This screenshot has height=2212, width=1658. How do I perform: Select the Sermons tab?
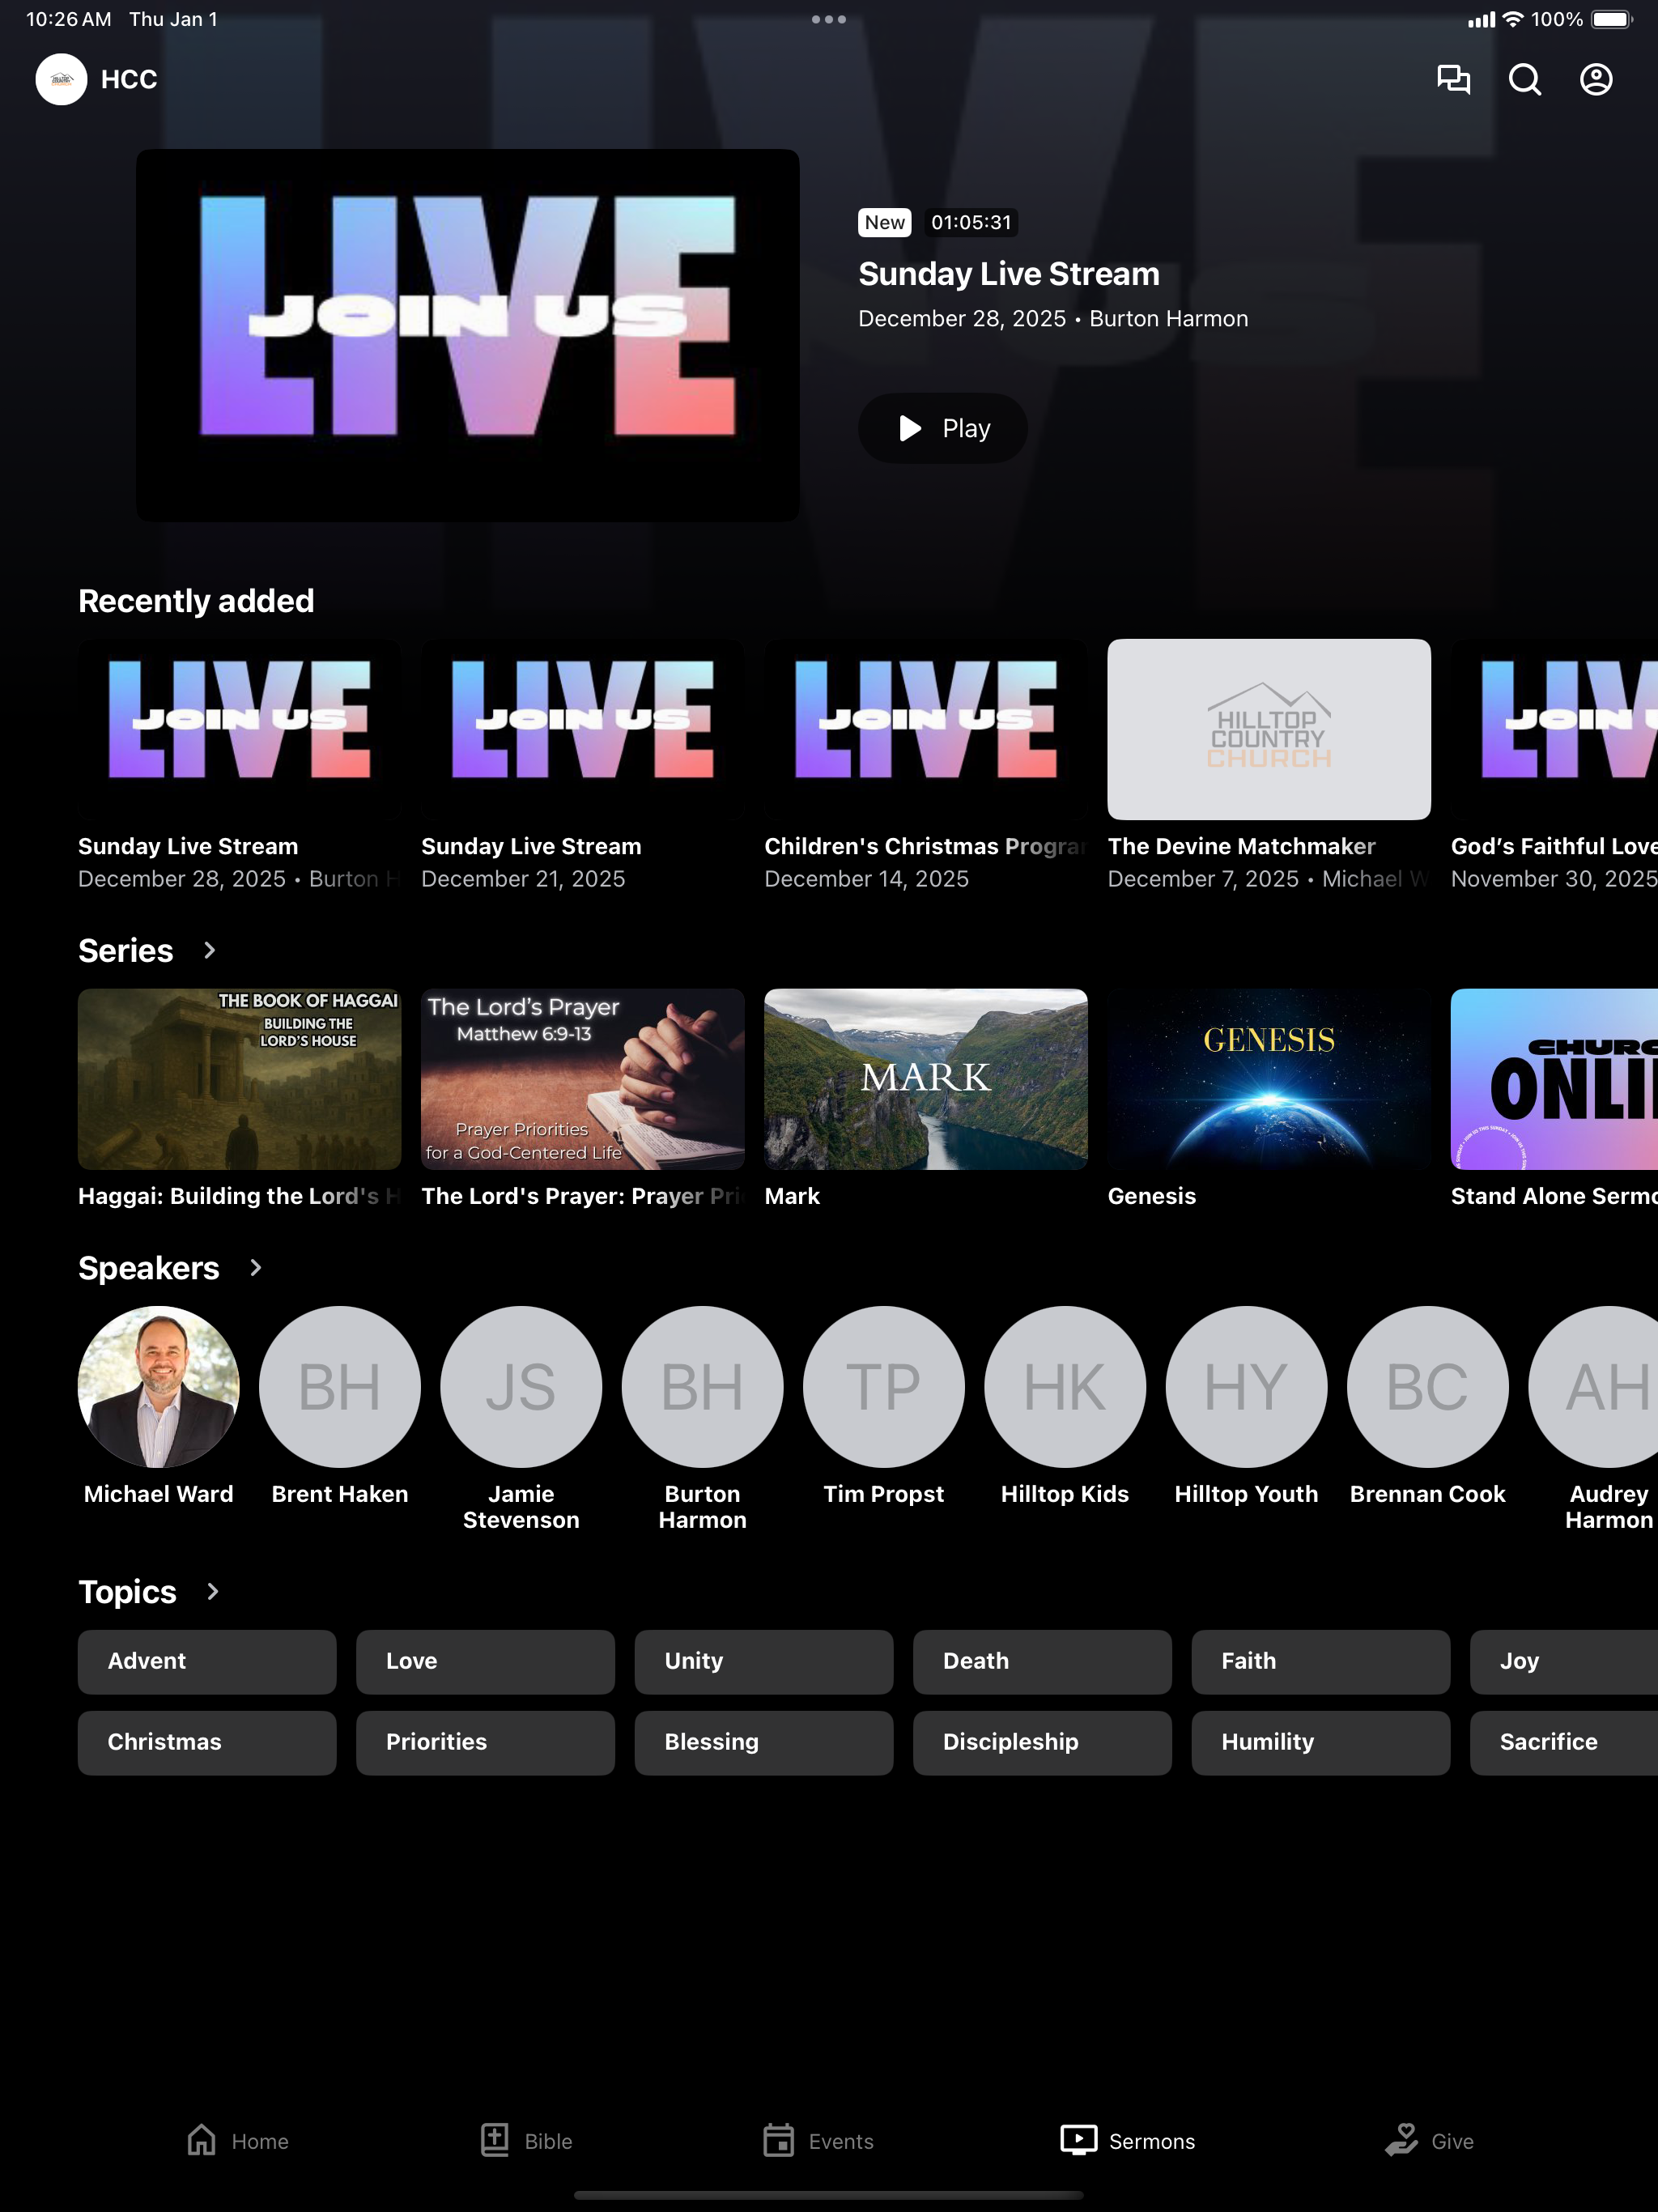click(1128, 2140)
